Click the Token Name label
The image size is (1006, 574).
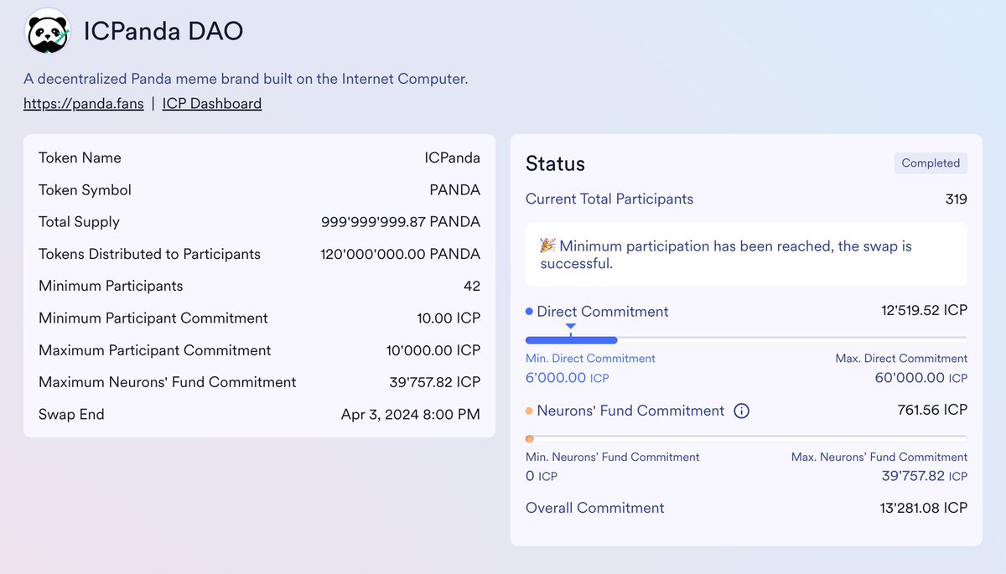[x=80, y=158]
